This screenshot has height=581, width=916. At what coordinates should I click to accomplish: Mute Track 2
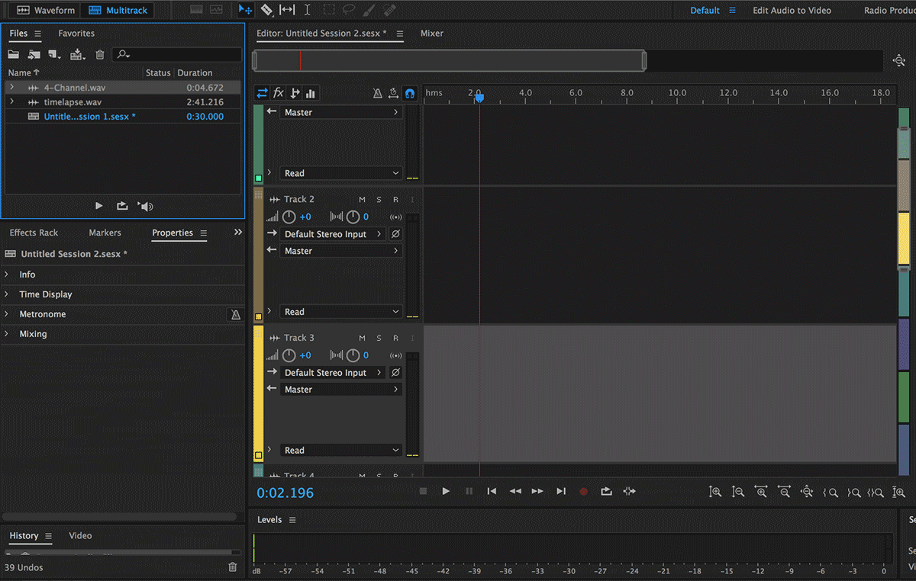point(362,199)
